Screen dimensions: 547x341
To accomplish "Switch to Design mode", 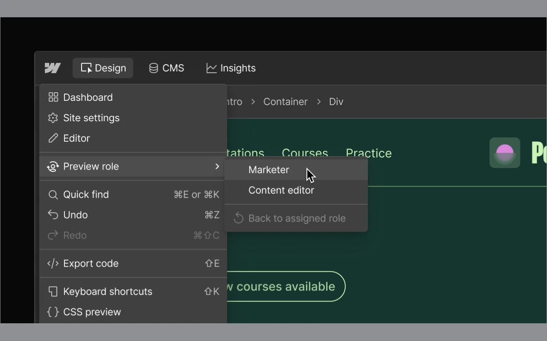I will (103, 68).
